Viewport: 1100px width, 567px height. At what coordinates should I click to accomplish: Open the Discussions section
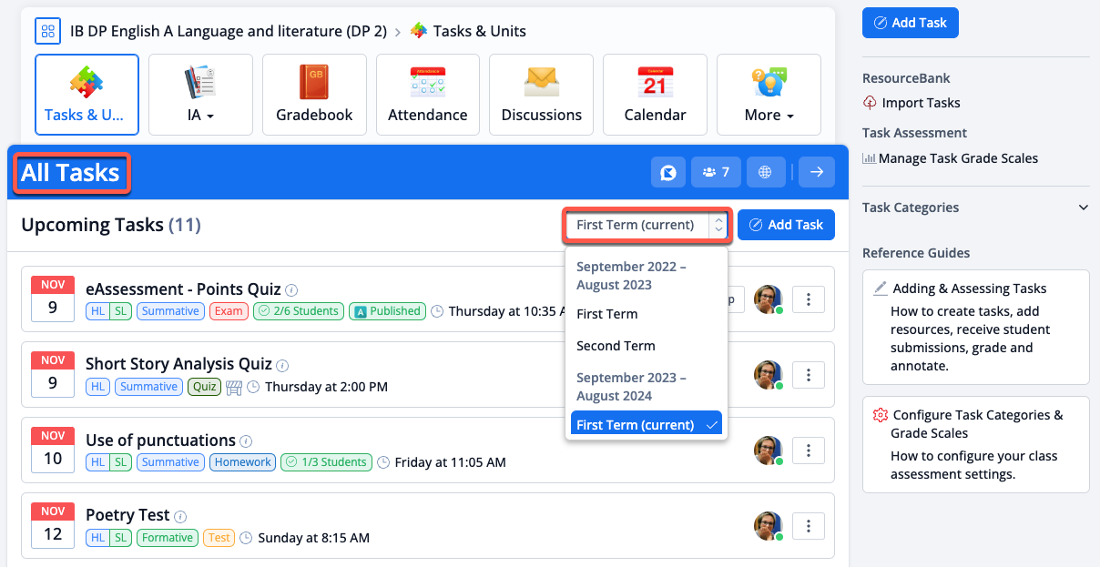point(541,95)
